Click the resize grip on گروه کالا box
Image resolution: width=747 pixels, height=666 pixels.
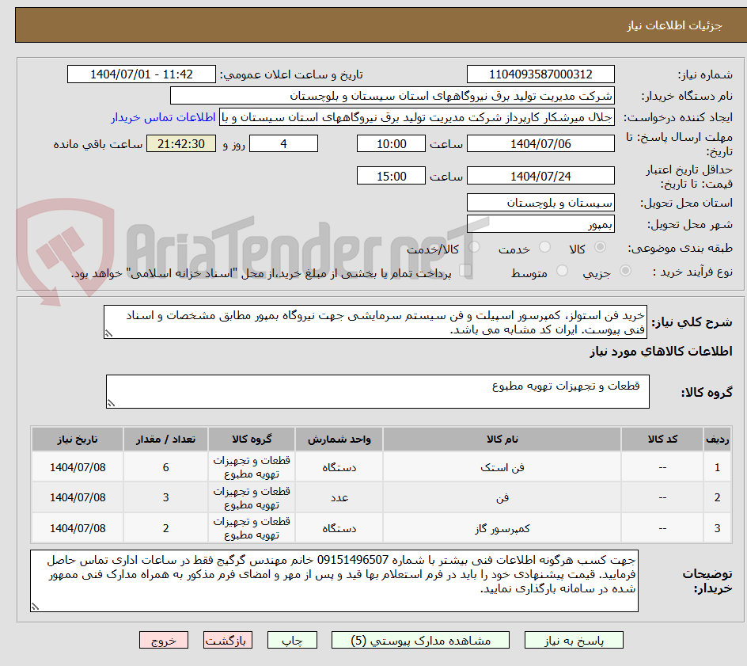(x=113, y=402)
